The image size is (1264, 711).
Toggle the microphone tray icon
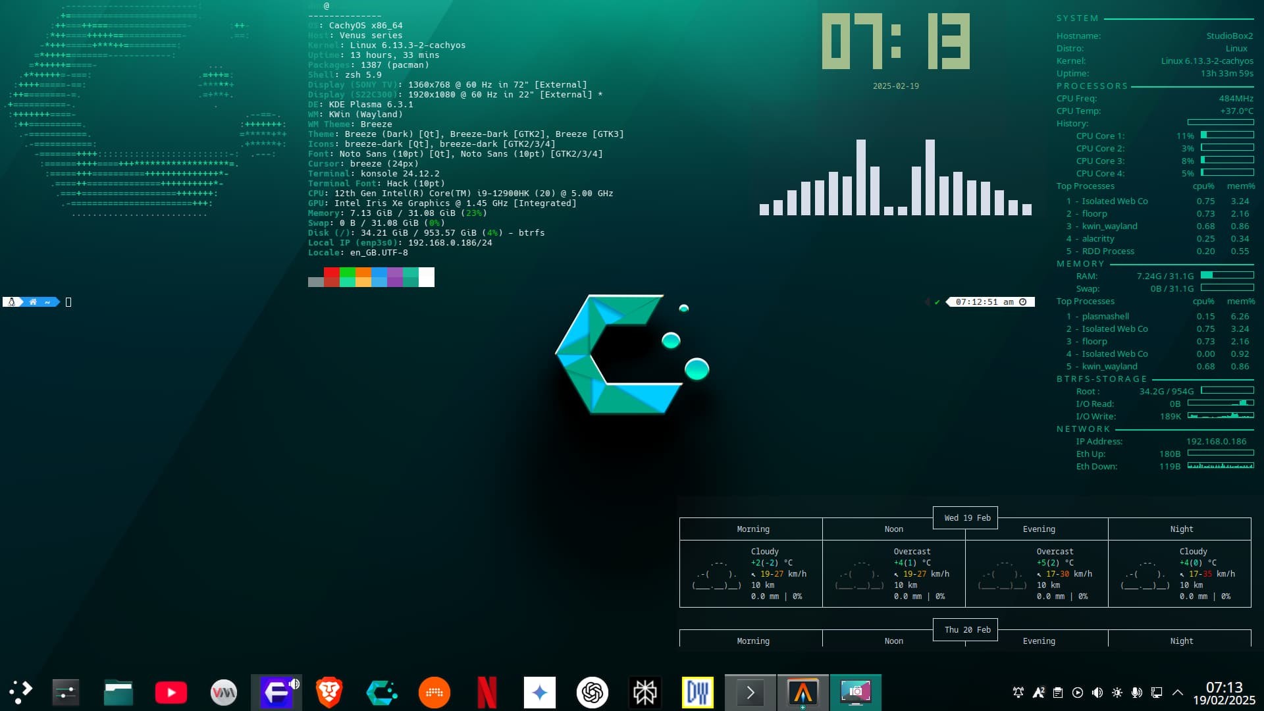click(1137, 693)
